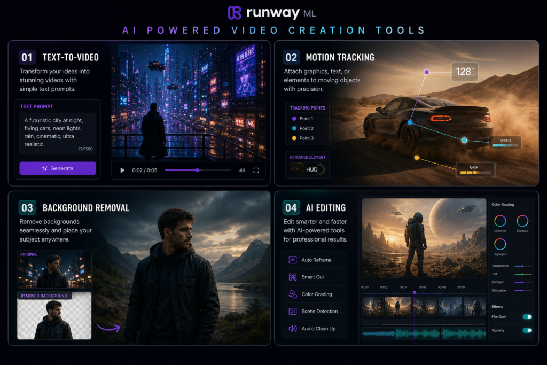Click the Temperature slider
The height and width of the screenshot is (365, 547).
[x=523, y=266]
